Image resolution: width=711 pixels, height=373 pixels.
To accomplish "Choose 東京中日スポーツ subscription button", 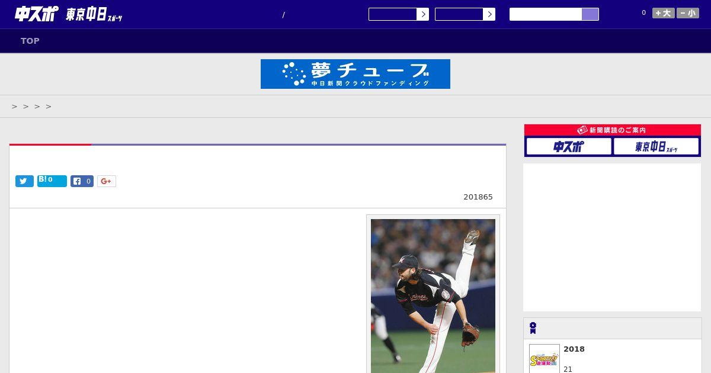I will pos(656,146).
